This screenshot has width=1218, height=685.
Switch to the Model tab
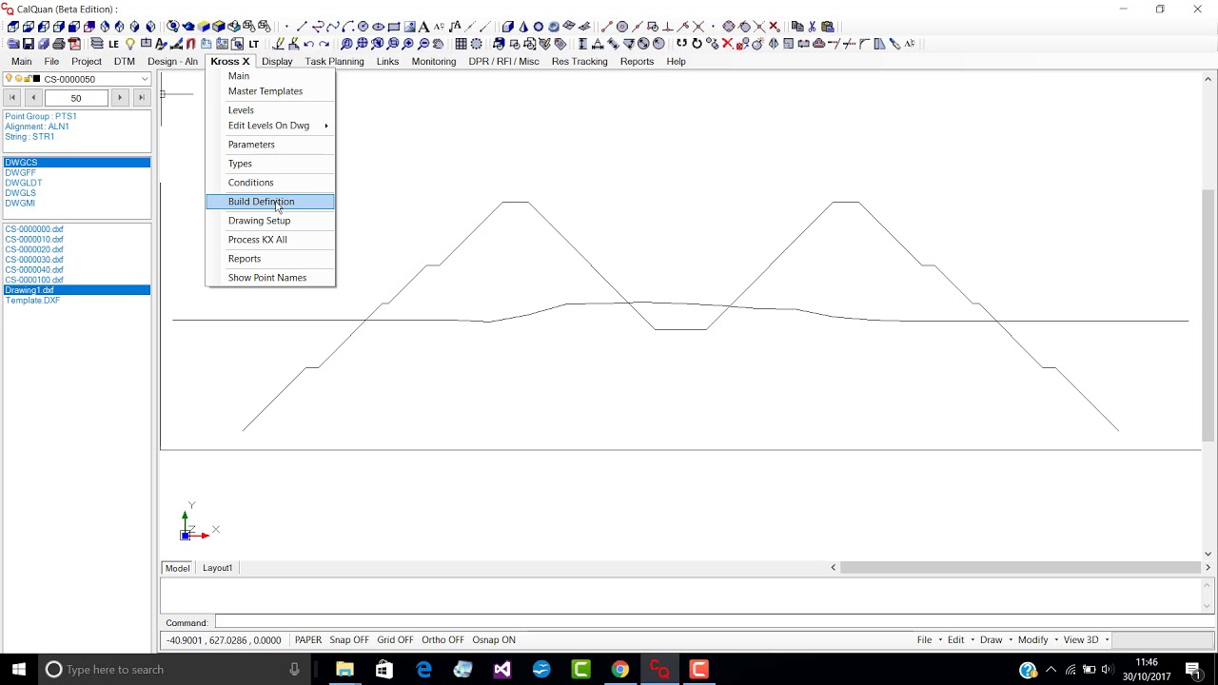point(177,568)
